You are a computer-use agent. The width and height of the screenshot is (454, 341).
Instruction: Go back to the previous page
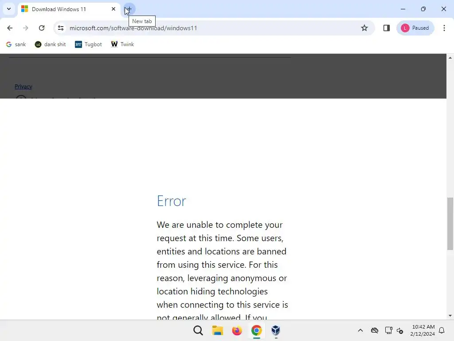pyautogui.click(x=10, y=28)
